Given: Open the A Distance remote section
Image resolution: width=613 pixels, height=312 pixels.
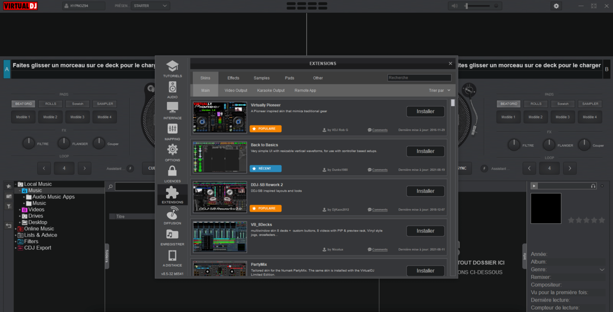Looking at the screenshot, I should [x=172, y=258].
